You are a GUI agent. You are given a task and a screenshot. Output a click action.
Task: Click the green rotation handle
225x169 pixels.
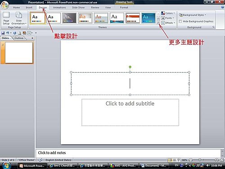(x=130, y=67)
